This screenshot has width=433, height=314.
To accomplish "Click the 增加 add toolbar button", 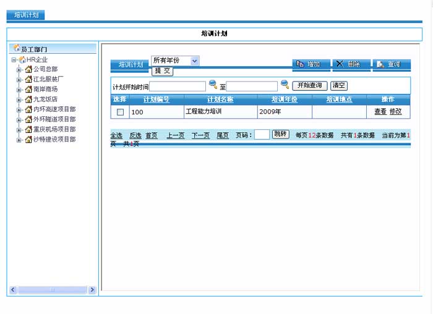I will pyautogui.click(x=309, y=64).
